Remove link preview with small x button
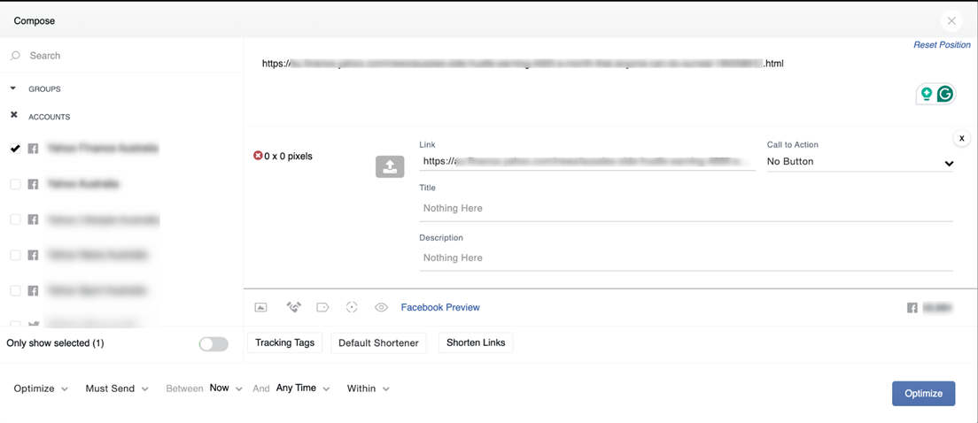 click(x=962, y=138)
